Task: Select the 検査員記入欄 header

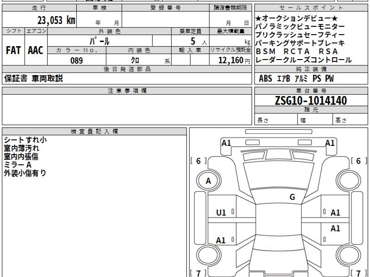Action: [94, 131]
